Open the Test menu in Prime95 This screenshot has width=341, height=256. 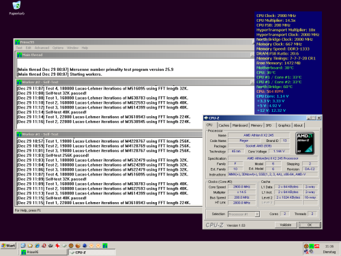click(x=19, y=48)
